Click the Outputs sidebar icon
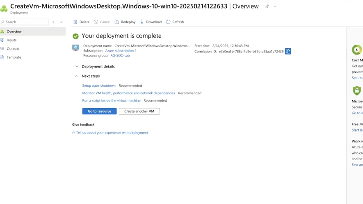The image size is (363, 204). [2, 49]
